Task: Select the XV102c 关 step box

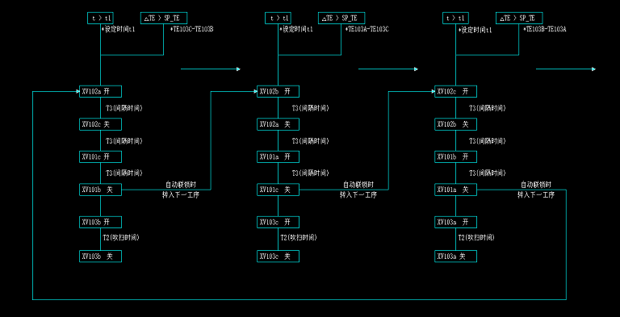Action: (x=100, y=124)
